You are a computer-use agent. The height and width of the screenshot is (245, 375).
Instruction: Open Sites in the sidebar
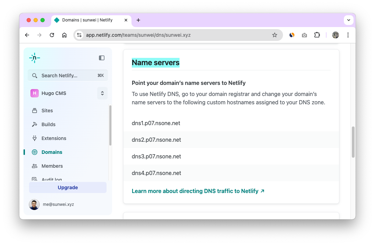pyautogui.click(x=47, y=111)
